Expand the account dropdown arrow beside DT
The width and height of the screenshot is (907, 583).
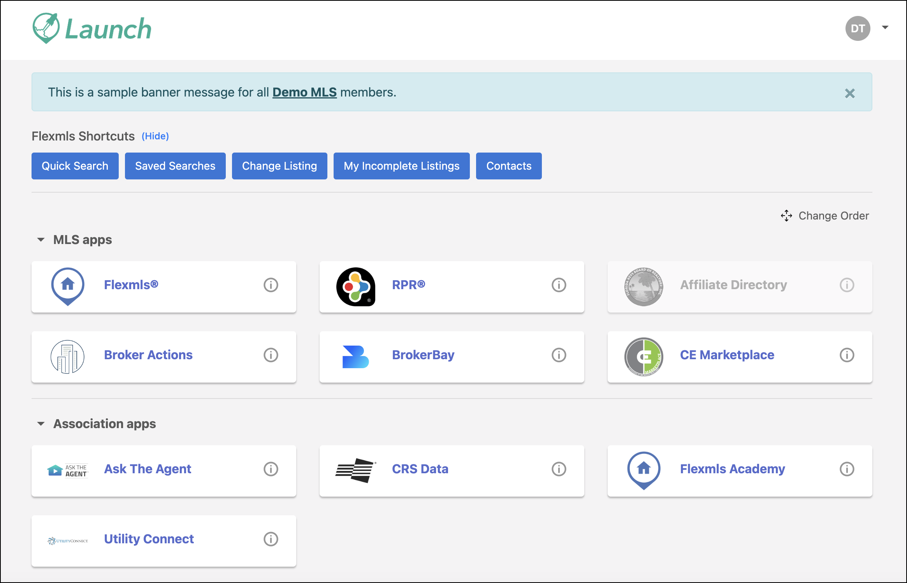click(x=885, y=27)
